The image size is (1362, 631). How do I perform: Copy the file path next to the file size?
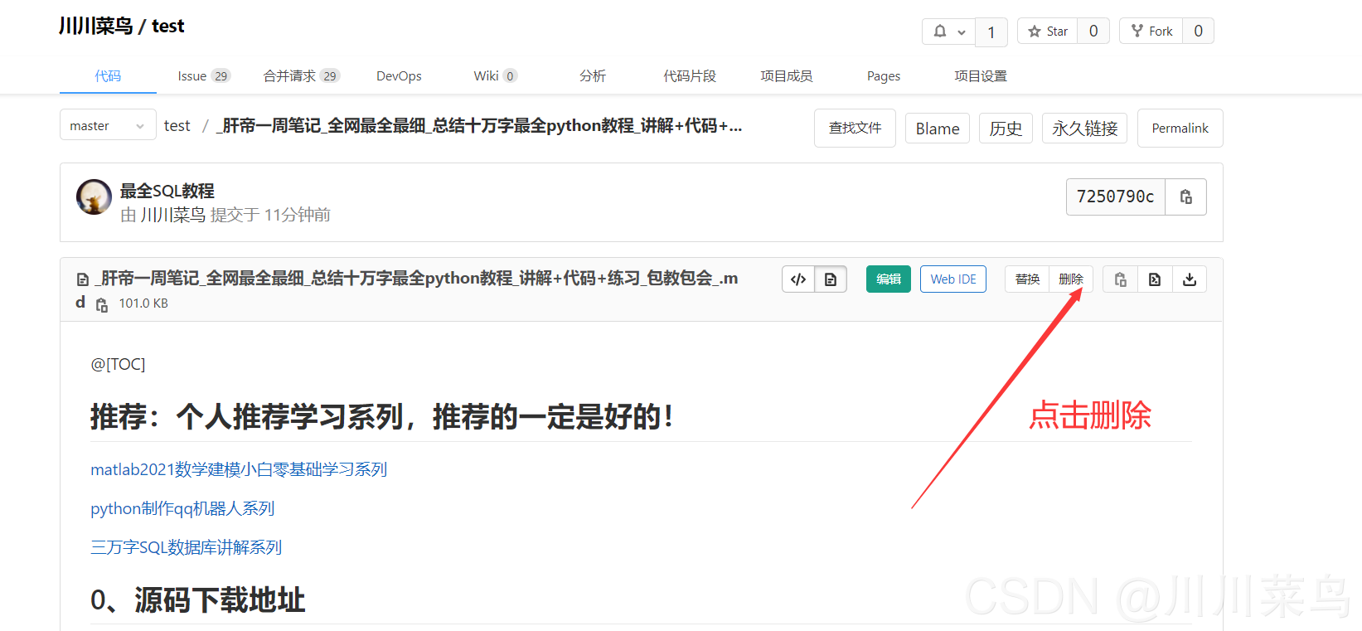(x=102, y=304)
